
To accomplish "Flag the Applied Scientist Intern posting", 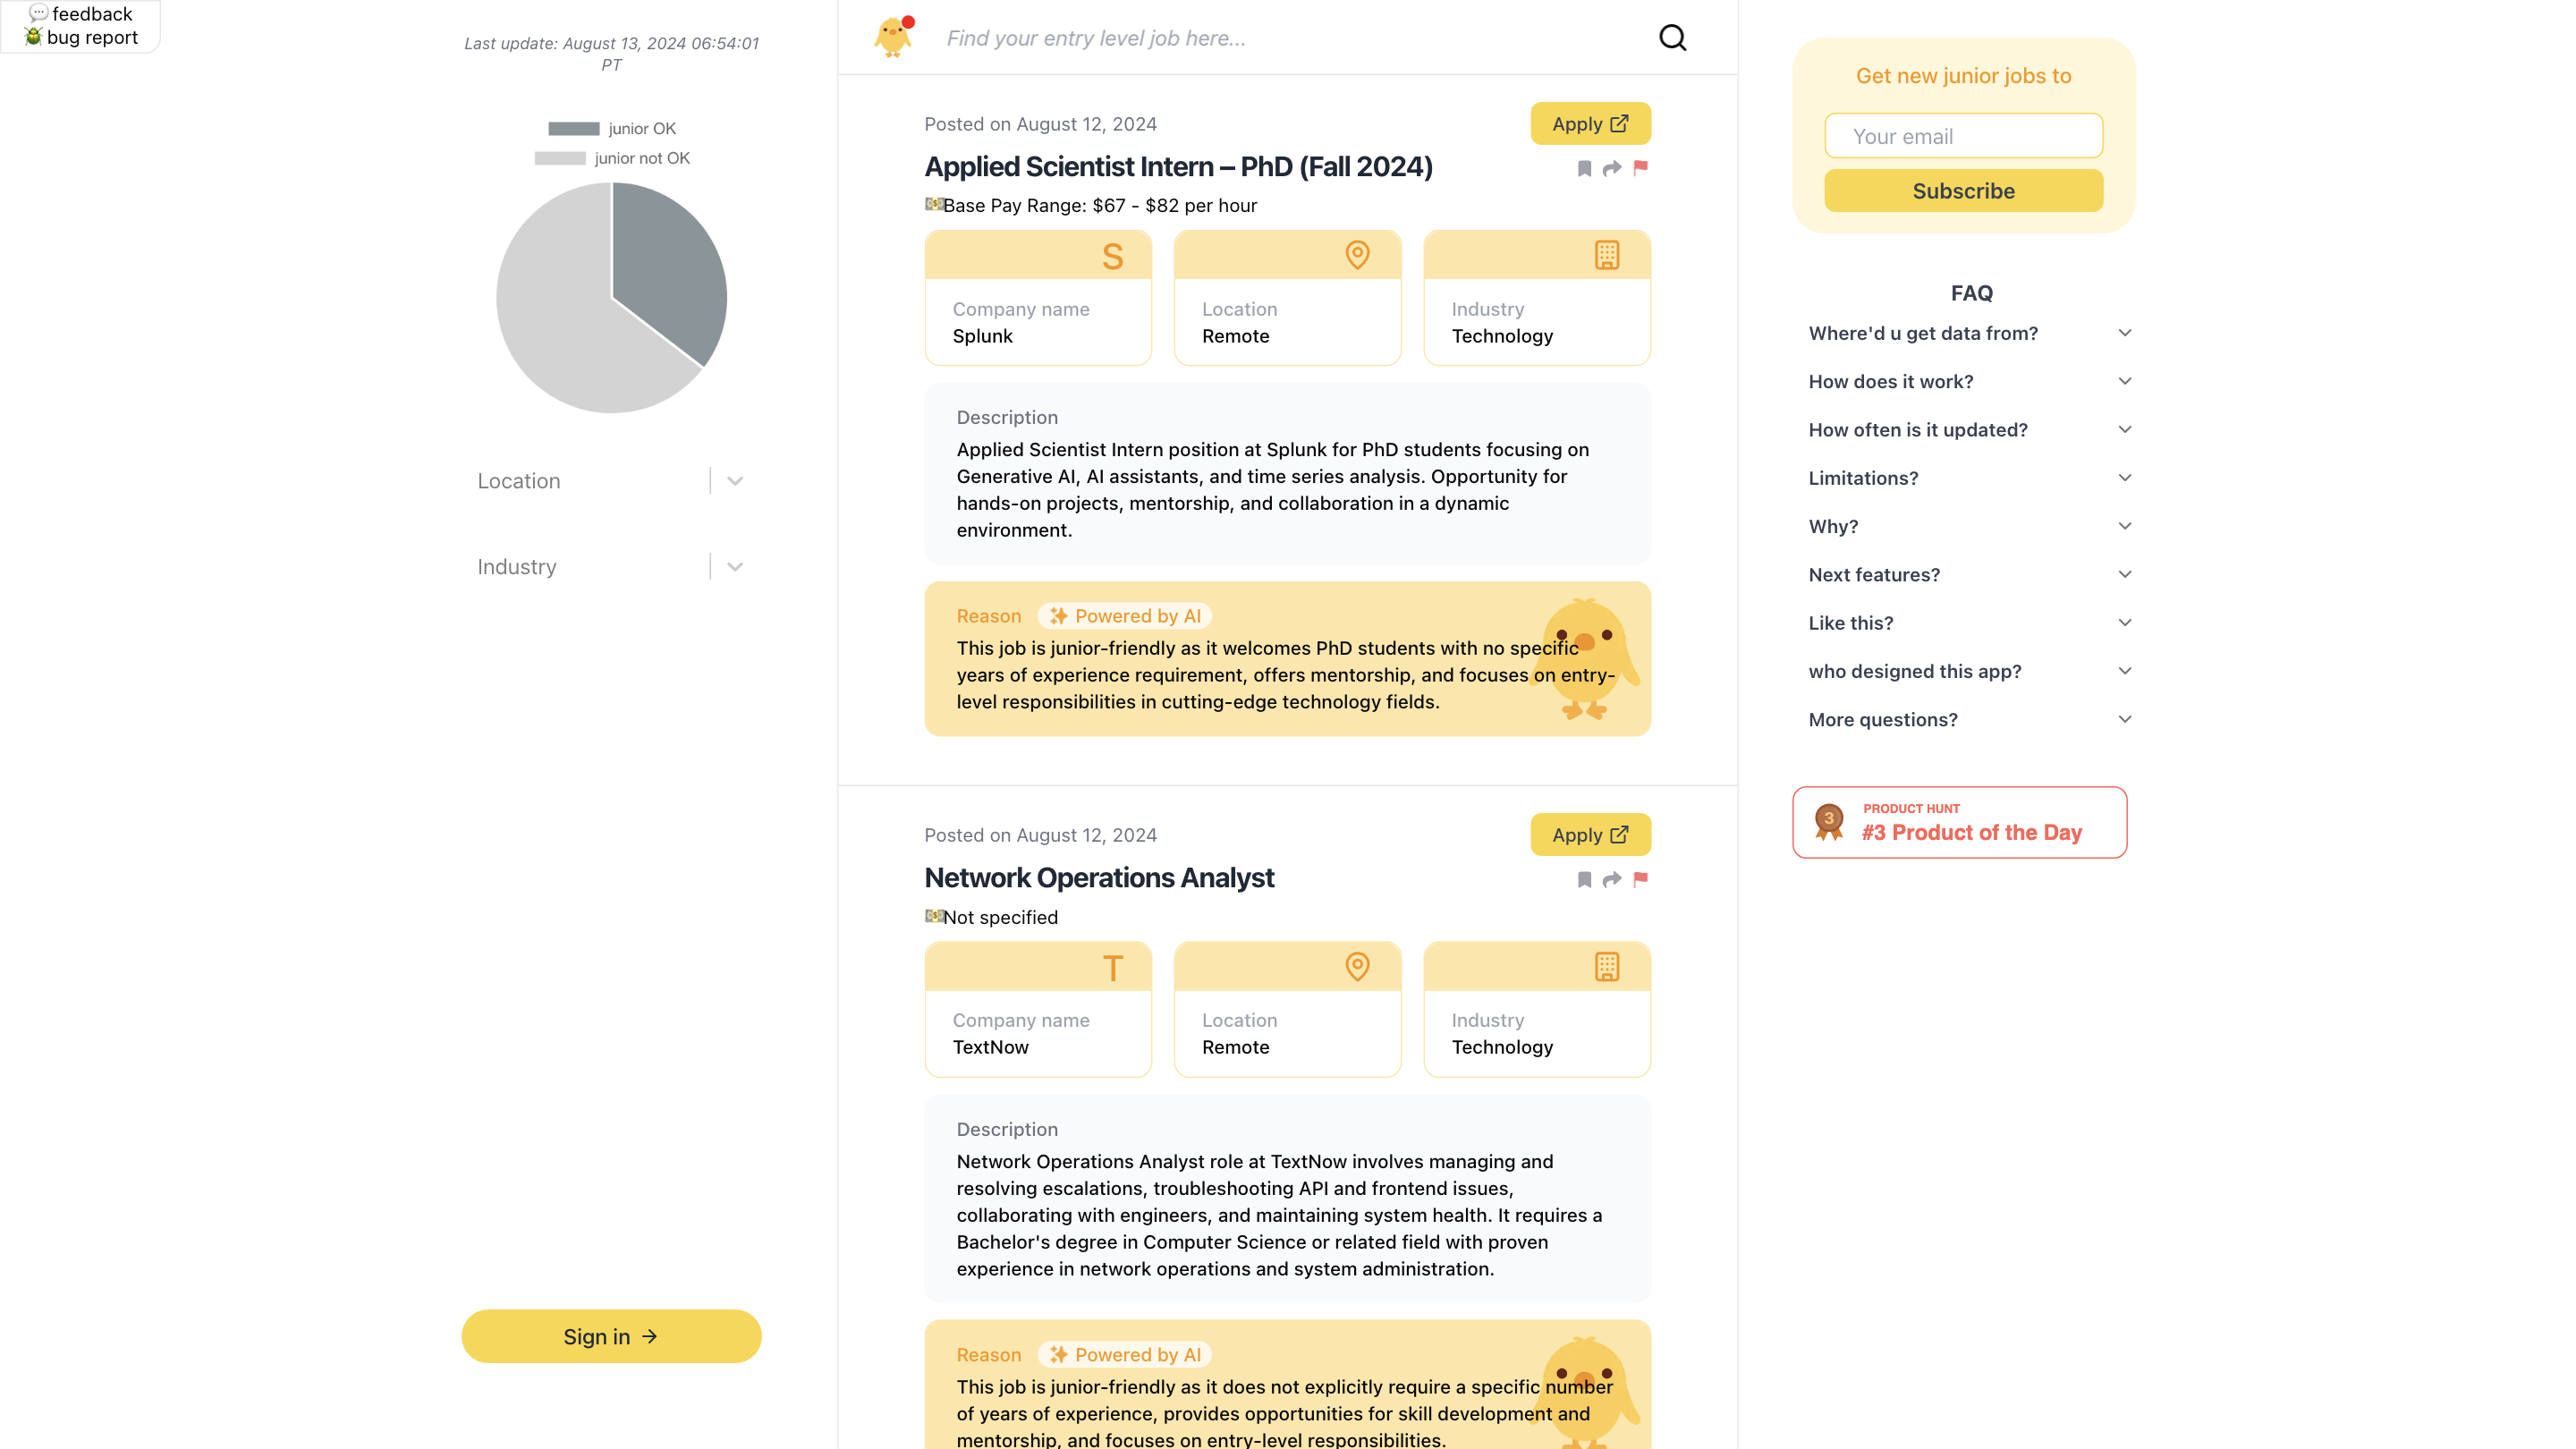I will click(1640, 168).
